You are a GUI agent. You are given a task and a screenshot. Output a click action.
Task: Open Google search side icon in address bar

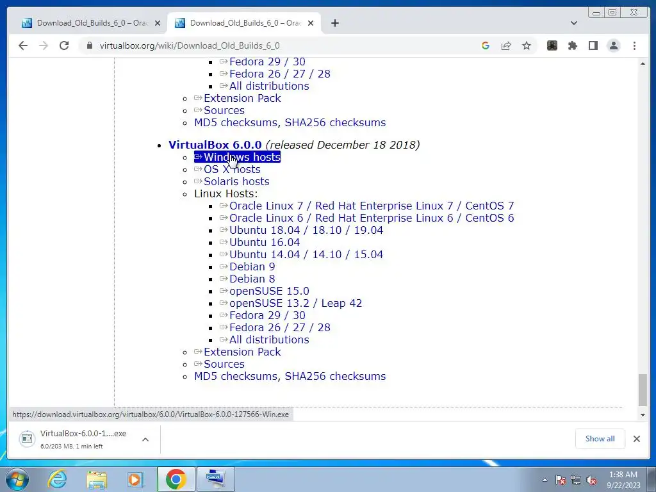486,45
